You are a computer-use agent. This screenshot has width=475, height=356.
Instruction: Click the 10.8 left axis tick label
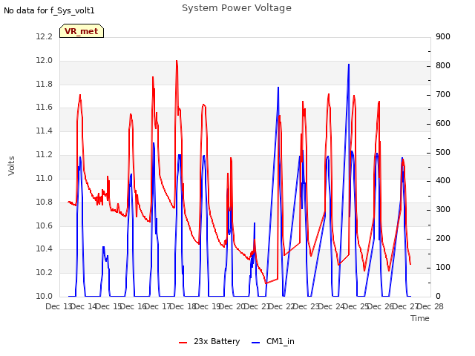45,202
